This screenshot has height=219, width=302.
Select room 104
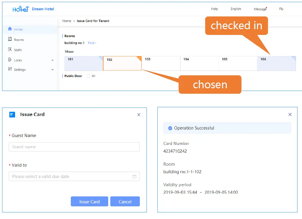(200, 63)
